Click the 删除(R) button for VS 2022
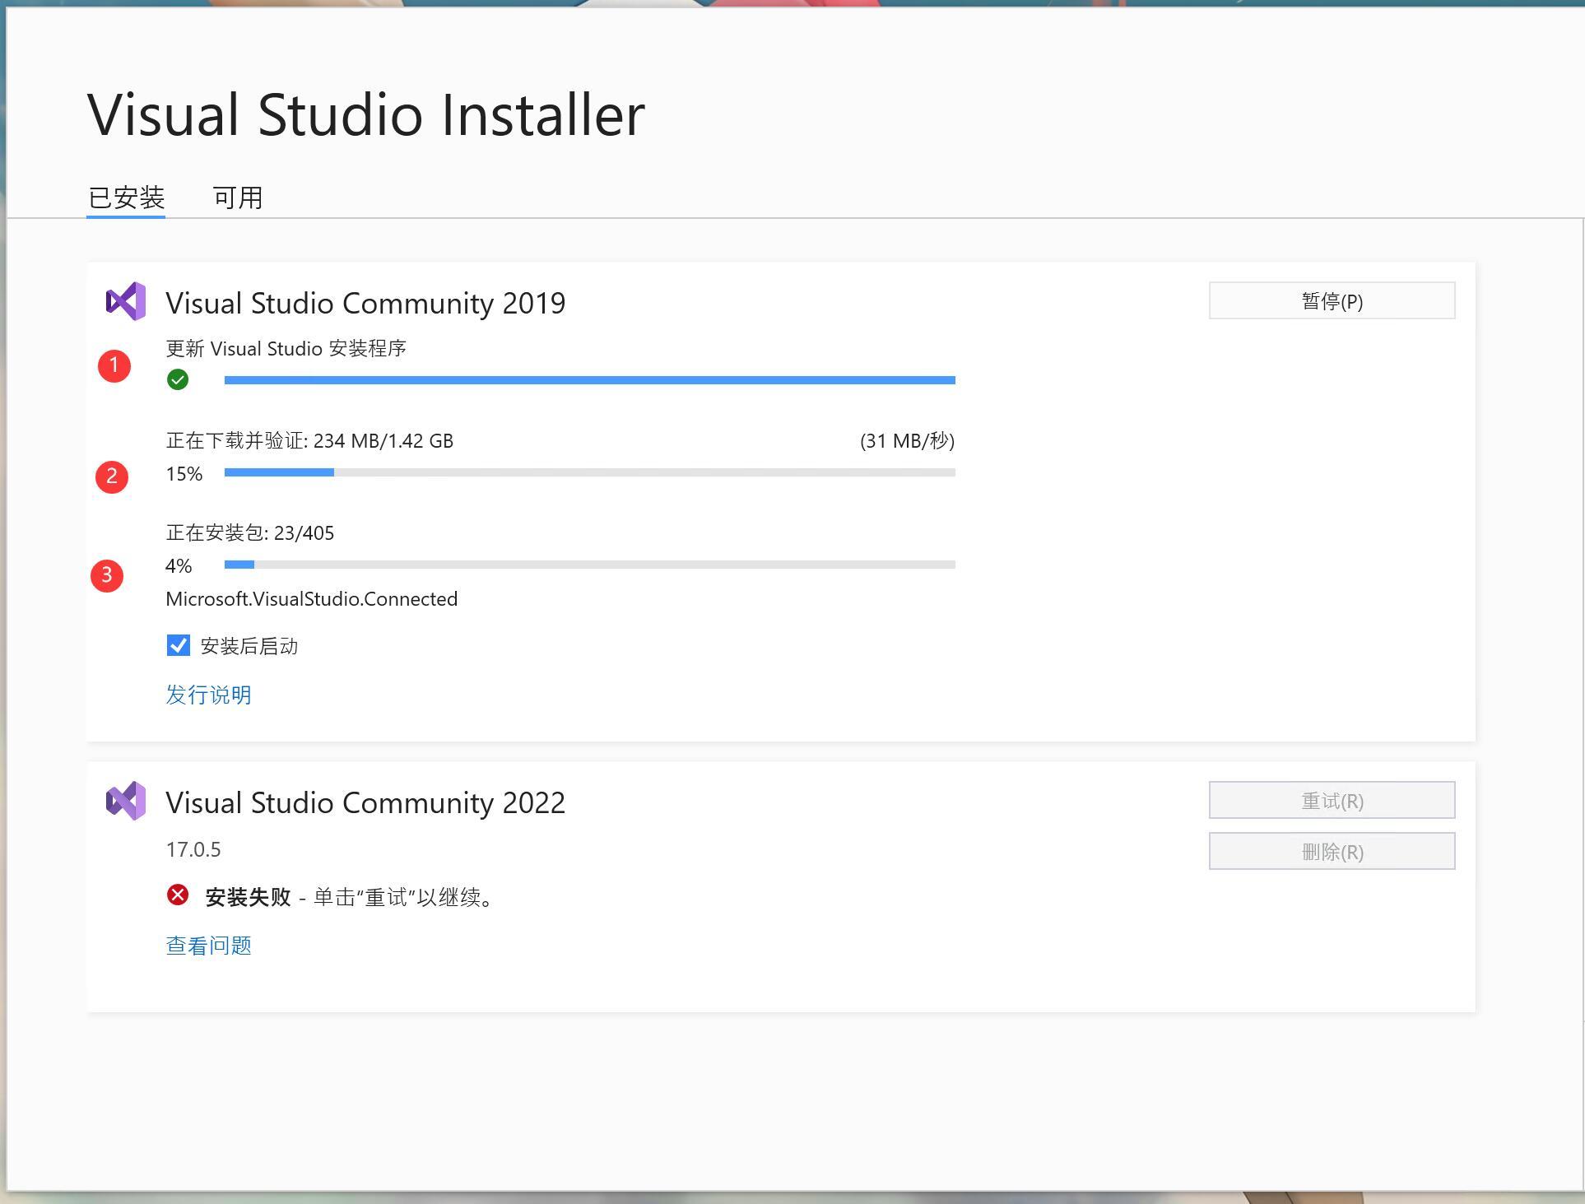Image resolution: width=1585 pixels, height=1204 pixels. (1332, 852)
